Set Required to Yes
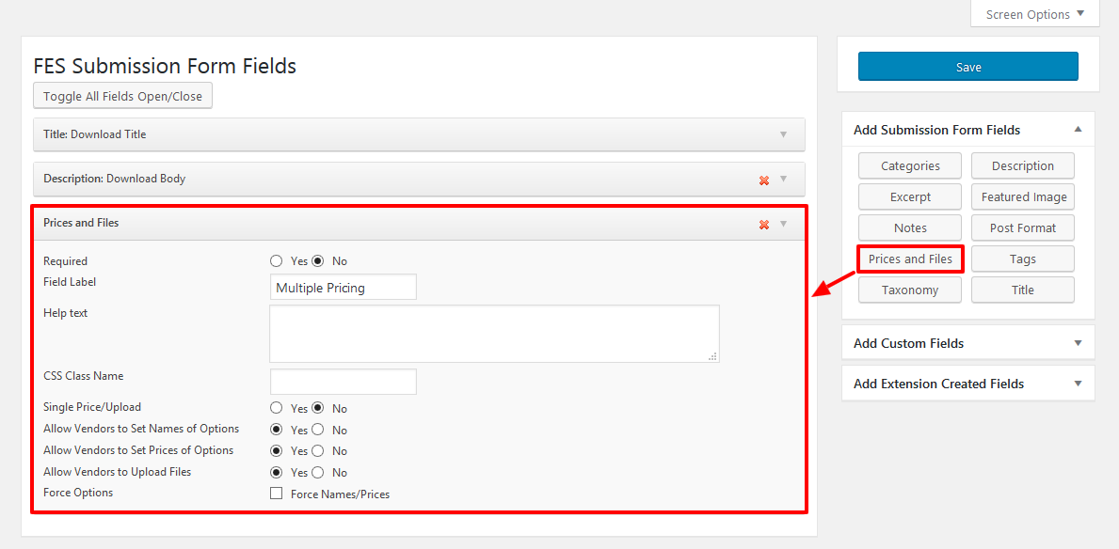This screenshot has width=1119, height=549. (277, 261)
